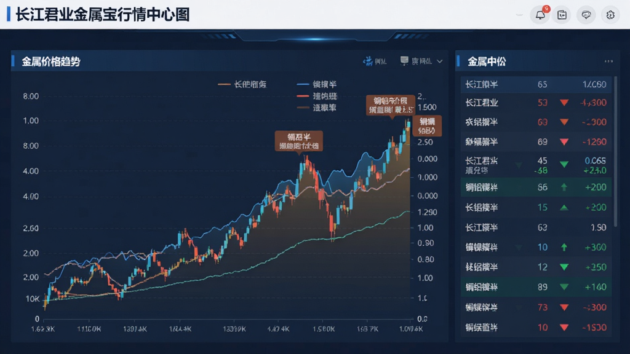The image size is (630, 354).
Task: Click the red down arrow beside -1530
Action: tap(564, 328)
